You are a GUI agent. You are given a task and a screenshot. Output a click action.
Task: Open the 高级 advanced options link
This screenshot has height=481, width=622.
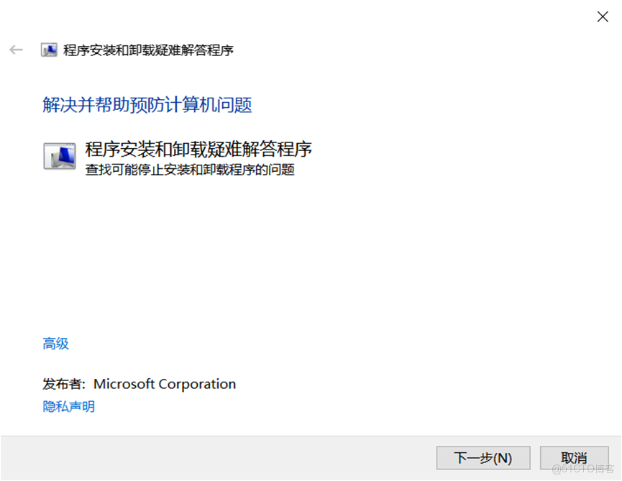56,344
